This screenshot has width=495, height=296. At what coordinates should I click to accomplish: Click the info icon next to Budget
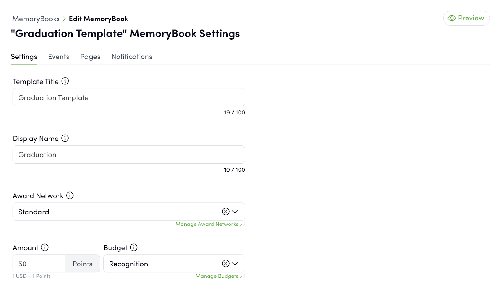click(x=134, y=247)
